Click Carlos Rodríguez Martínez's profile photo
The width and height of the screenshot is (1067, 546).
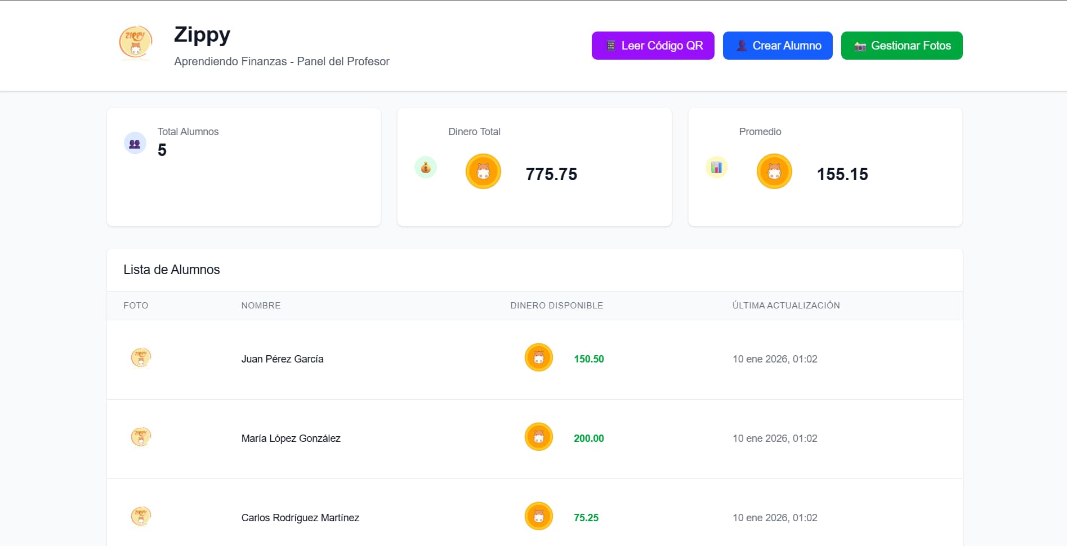click(x=142, y=516)
